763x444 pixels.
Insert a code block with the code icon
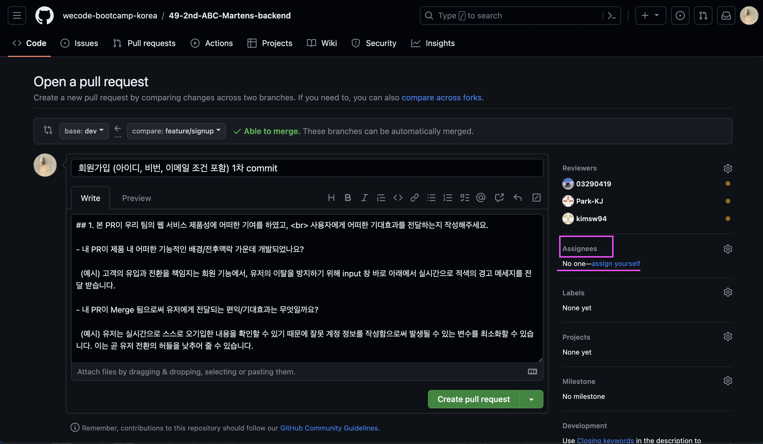(398, 198)
